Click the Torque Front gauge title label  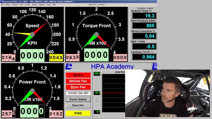coord(96,26)
